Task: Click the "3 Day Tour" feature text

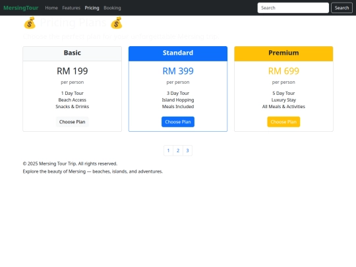Action: [x=178, y=94]
